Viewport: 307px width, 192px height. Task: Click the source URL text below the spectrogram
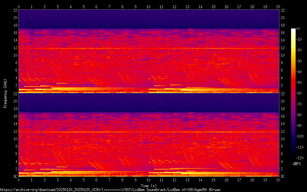pyautogui.click(x=110, y=190)
